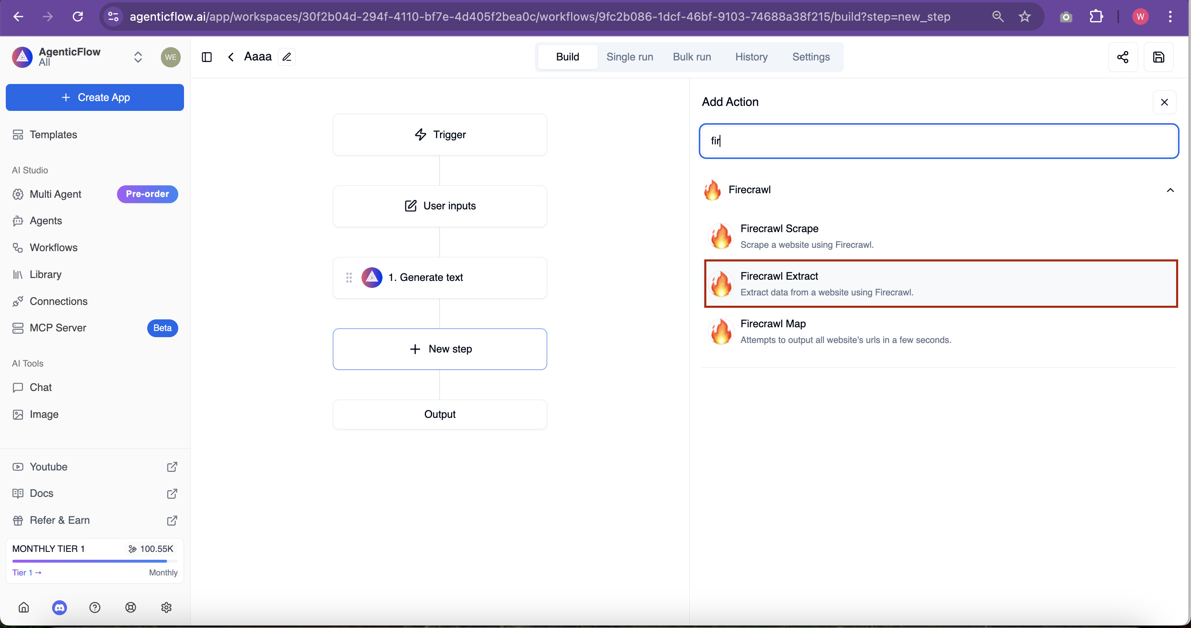
Task: Select the Trigger node
Action: click(440, 134)
